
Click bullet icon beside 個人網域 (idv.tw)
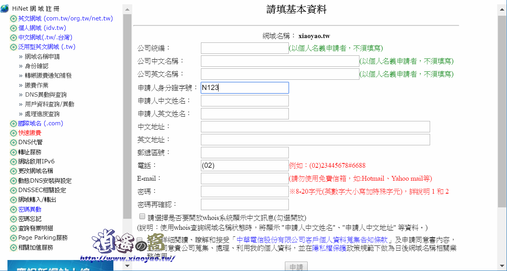[x=13, y=28]
